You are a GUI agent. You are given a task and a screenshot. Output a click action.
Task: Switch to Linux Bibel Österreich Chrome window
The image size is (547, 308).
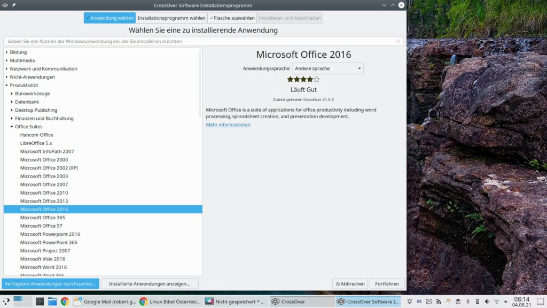170,302
